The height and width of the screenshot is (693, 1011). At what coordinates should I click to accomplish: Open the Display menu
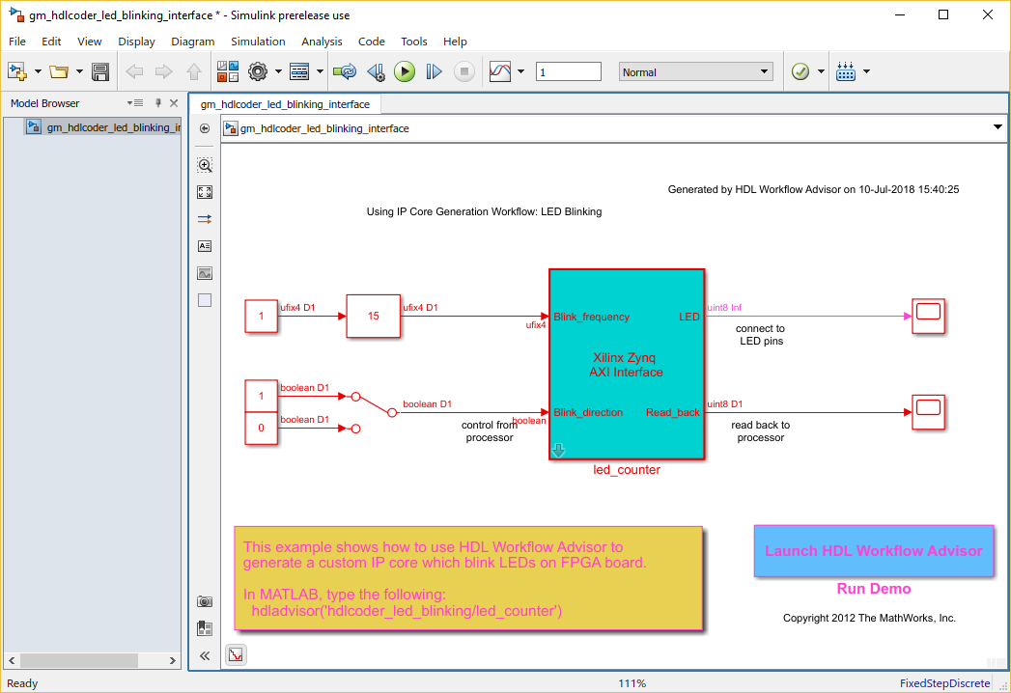[137, 42]
